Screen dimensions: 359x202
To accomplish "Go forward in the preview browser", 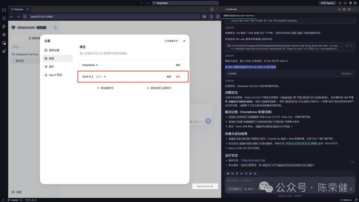I will [18, 17].
